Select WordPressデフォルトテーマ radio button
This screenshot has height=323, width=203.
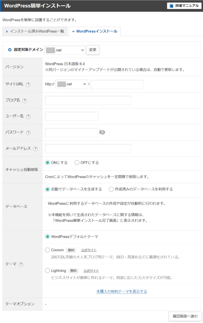[x=47, y=237]
